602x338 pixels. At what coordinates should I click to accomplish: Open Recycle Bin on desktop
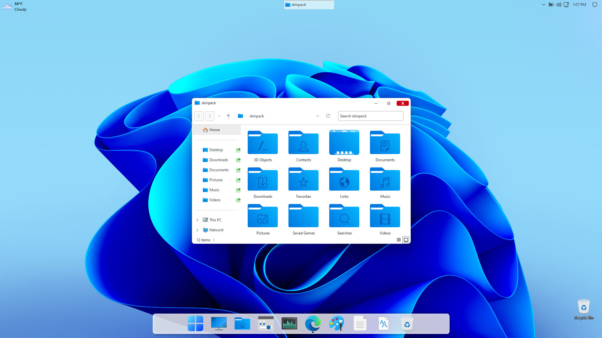tap(584, 308)
